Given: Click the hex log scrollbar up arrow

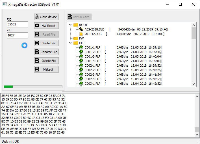Looking at the screenshot, I should tap(197, 96).
